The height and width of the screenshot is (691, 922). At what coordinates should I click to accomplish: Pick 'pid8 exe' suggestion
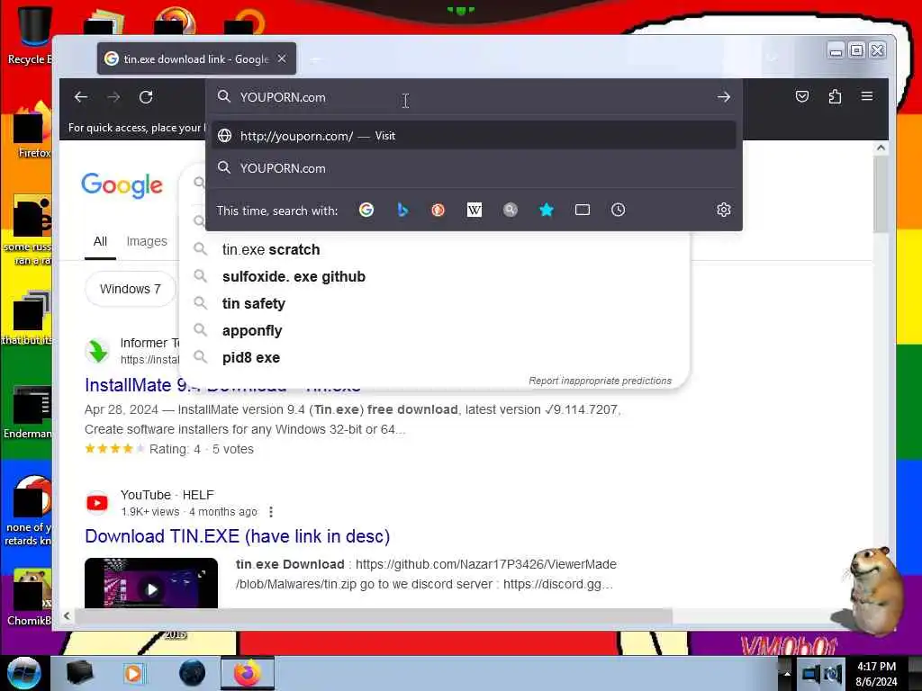click(x=435, y=358)
